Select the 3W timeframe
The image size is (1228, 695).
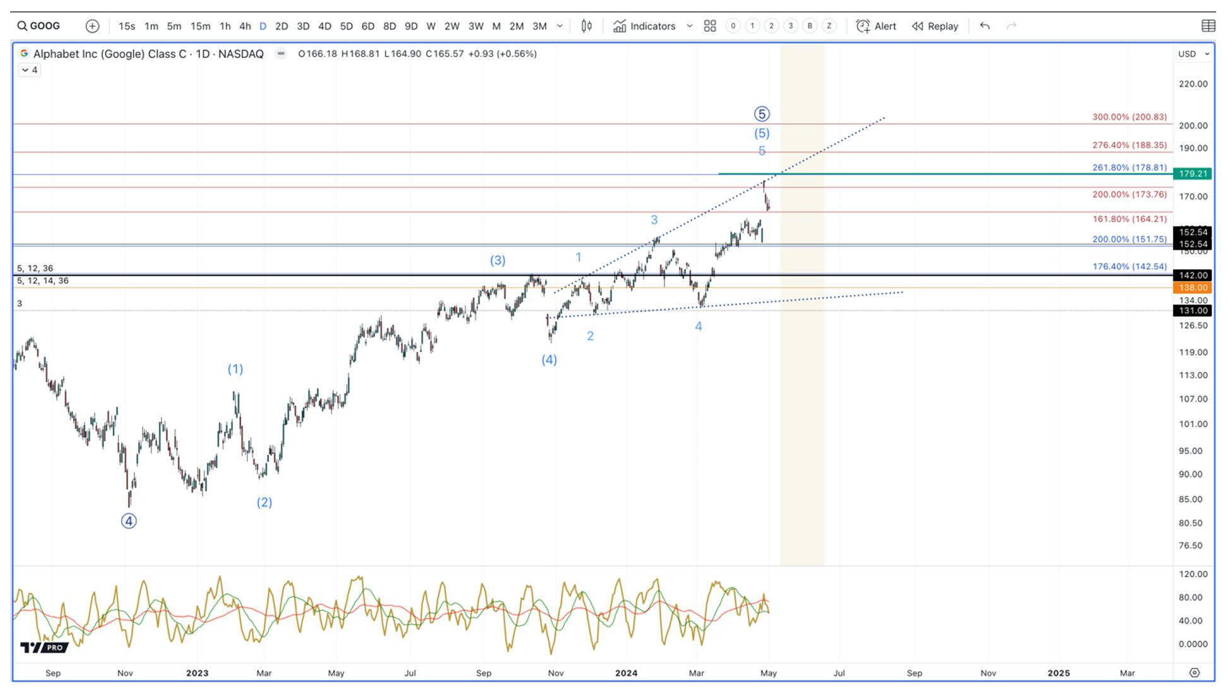(x=476, y=26)
